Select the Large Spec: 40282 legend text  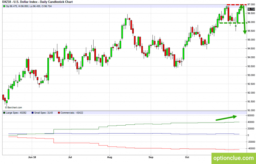click(16, 113)
